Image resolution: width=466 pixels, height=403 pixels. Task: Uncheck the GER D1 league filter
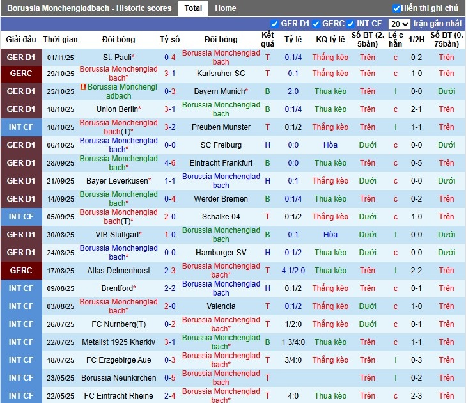pos(275,24)
